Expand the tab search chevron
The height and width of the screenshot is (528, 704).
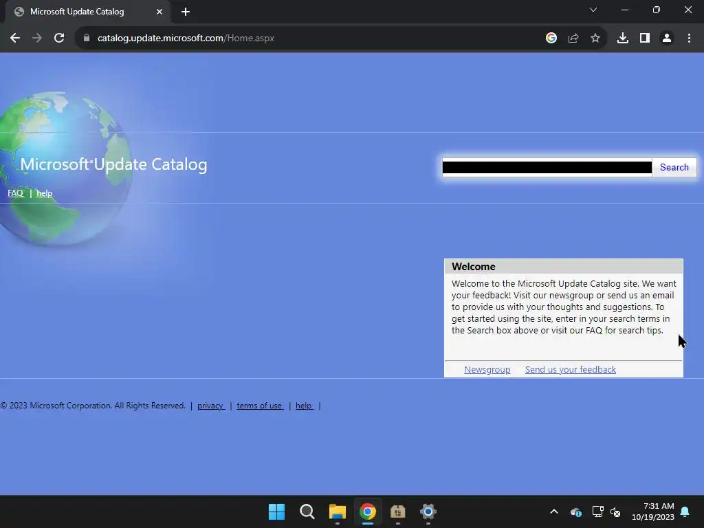(593, 10)
